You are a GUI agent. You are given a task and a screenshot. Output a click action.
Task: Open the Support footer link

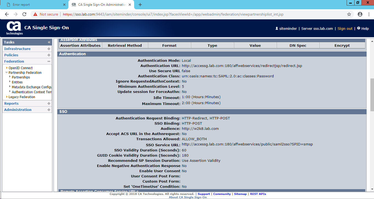pos(204,194)
